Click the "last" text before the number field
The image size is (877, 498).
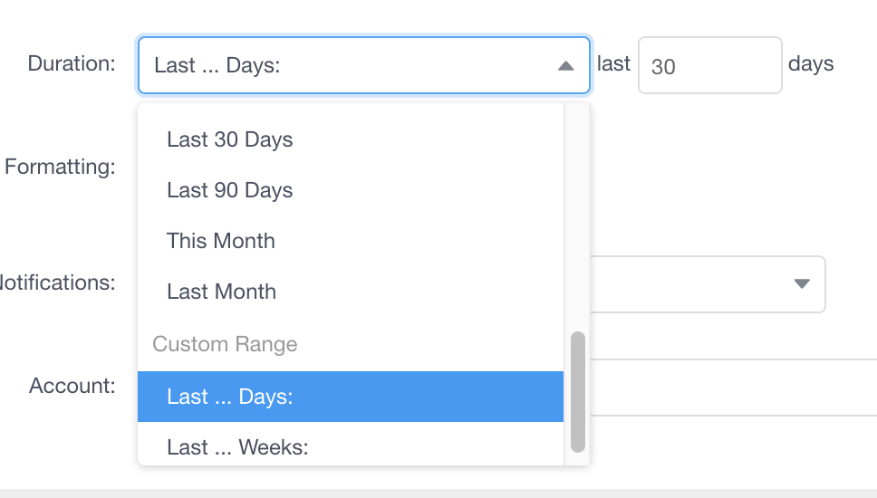pyautogui.click(x=613, y=64)
